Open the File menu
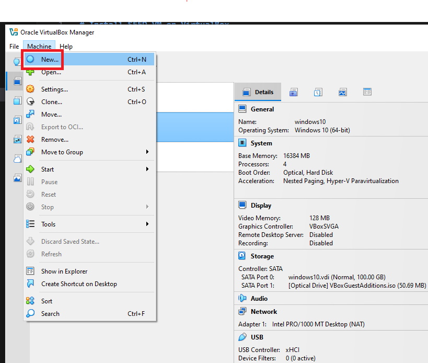The image size is (428, 363). tap(14, 46)
